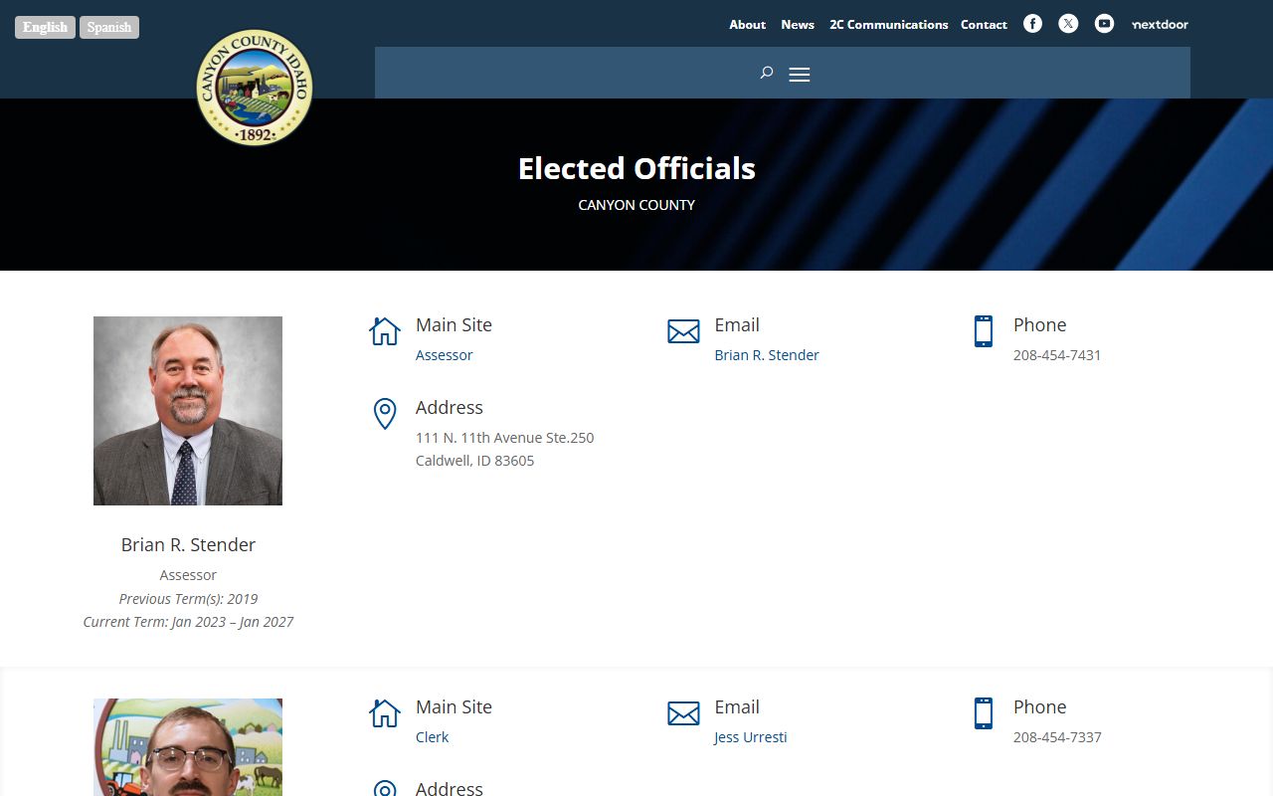This screenshot has height=796, width=1273.
Task: Click the Clerk's portrait photo
Action: pos(188,747)
